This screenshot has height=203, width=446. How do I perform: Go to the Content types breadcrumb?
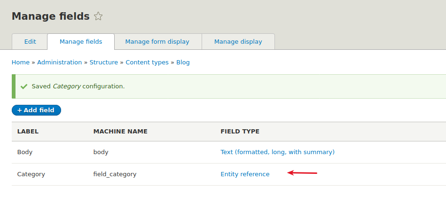click(x=147, y=62)
